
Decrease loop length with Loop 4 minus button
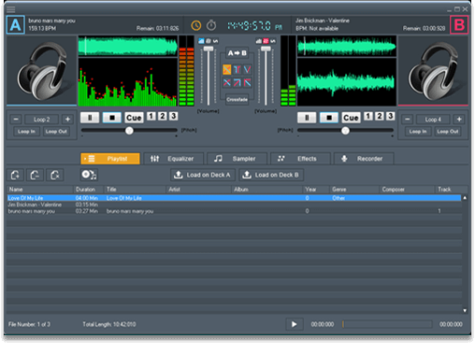(408, 119)
